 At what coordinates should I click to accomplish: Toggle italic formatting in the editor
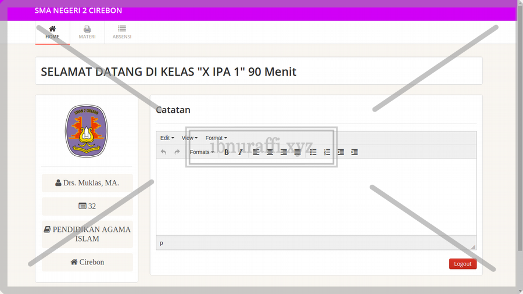click(x=240, y=152)
